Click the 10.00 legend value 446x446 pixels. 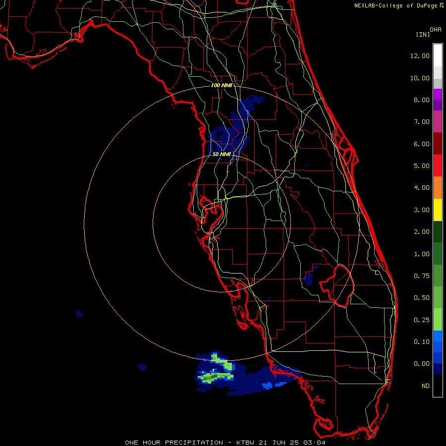point(420,78)
